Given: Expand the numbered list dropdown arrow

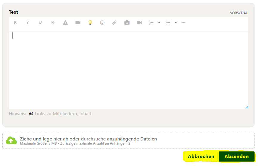Looking at the screenshot, I should pos(159,23).
